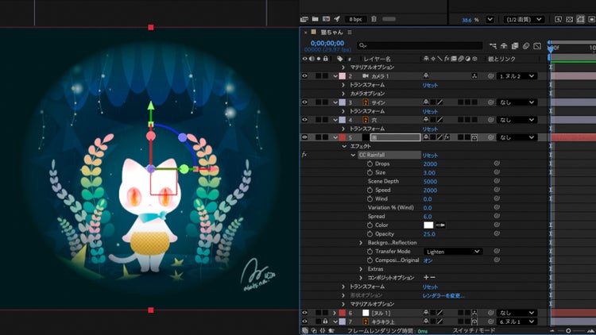
Task: Open the rocket project settings icon
Action: point(337,19)
